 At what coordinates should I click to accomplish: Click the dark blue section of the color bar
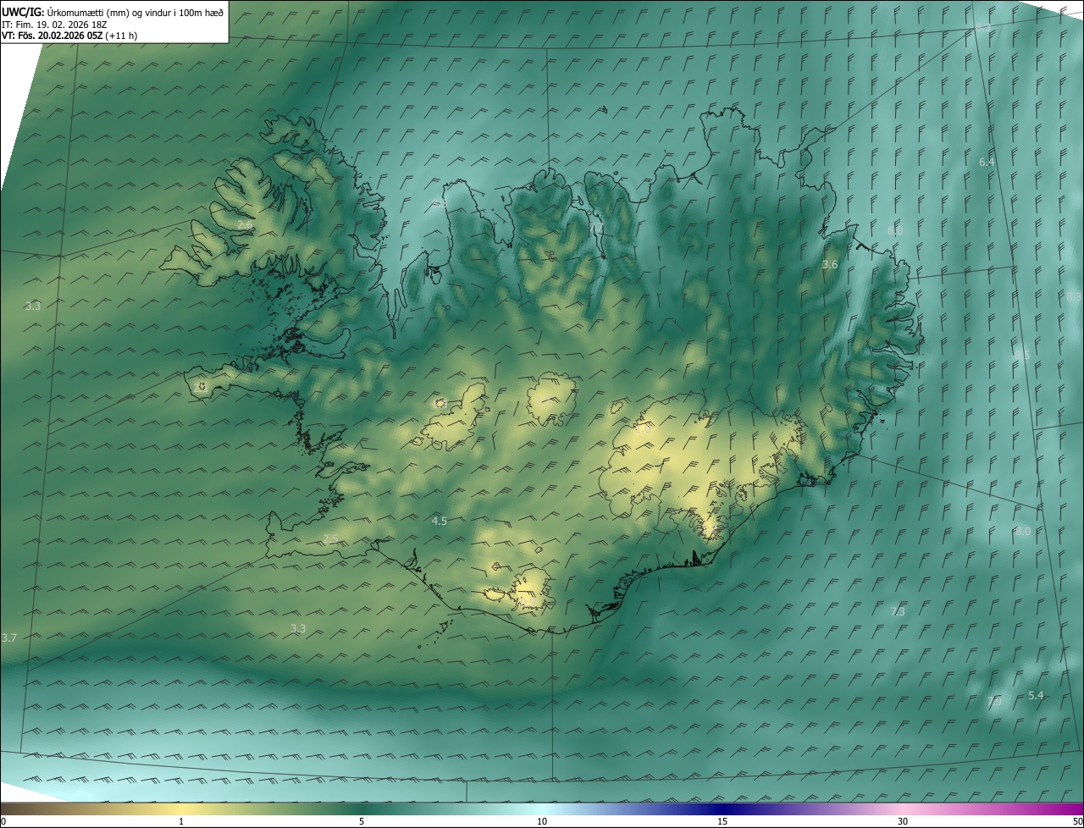click(x=722, y=809)
